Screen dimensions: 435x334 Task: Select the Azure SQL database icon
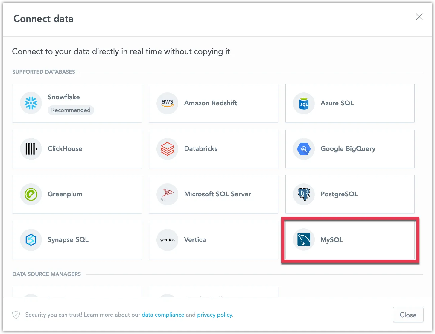[x=304, y=103]
